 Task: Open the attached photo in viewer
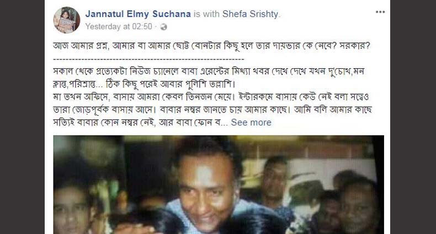click(219, 184)
